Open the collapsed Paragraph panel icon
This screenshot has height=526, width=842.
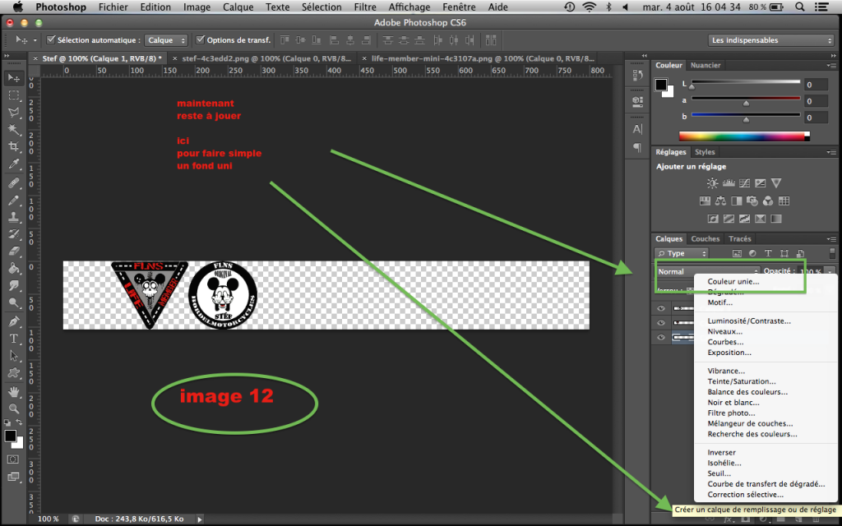point(637,147)
